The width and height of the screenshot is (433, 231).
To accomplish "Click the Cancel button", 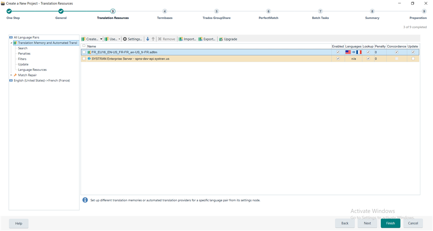I will coord(413,223).
